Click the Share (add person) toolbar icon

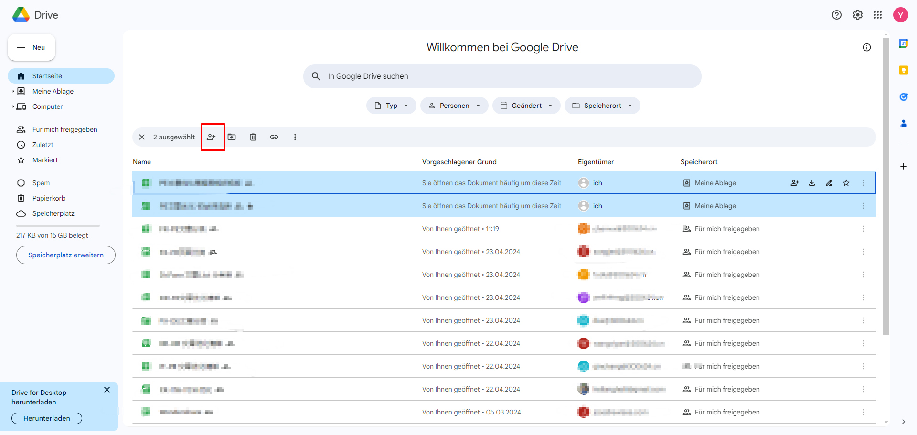point(211,137)
